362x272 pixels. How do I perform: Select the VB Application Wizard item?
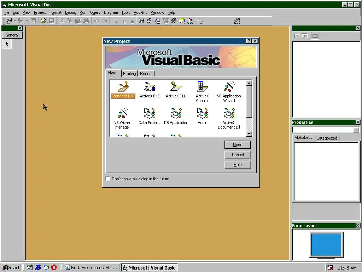click(x=229, y=92)
